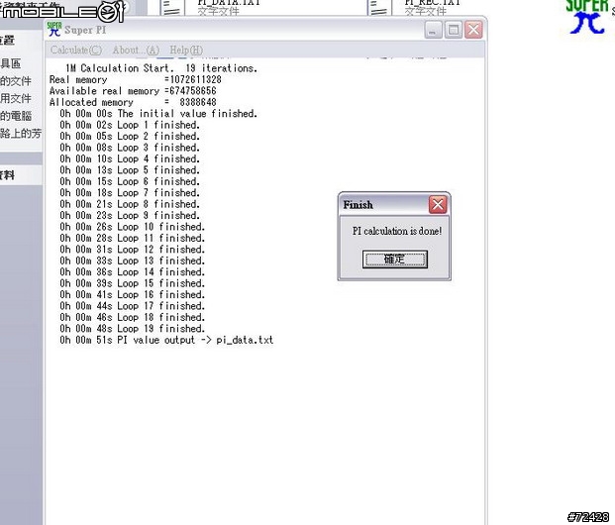Close the Finish dialog with X
The image size is (615, 525).
click(438, 205)
